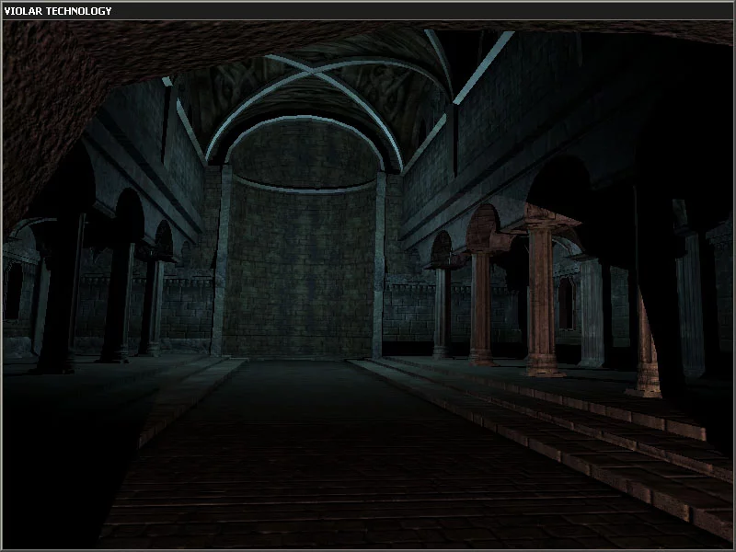Click the VIOLAR TECHNOLOGY window title text
736x552 pixels.
pos(58,11)
